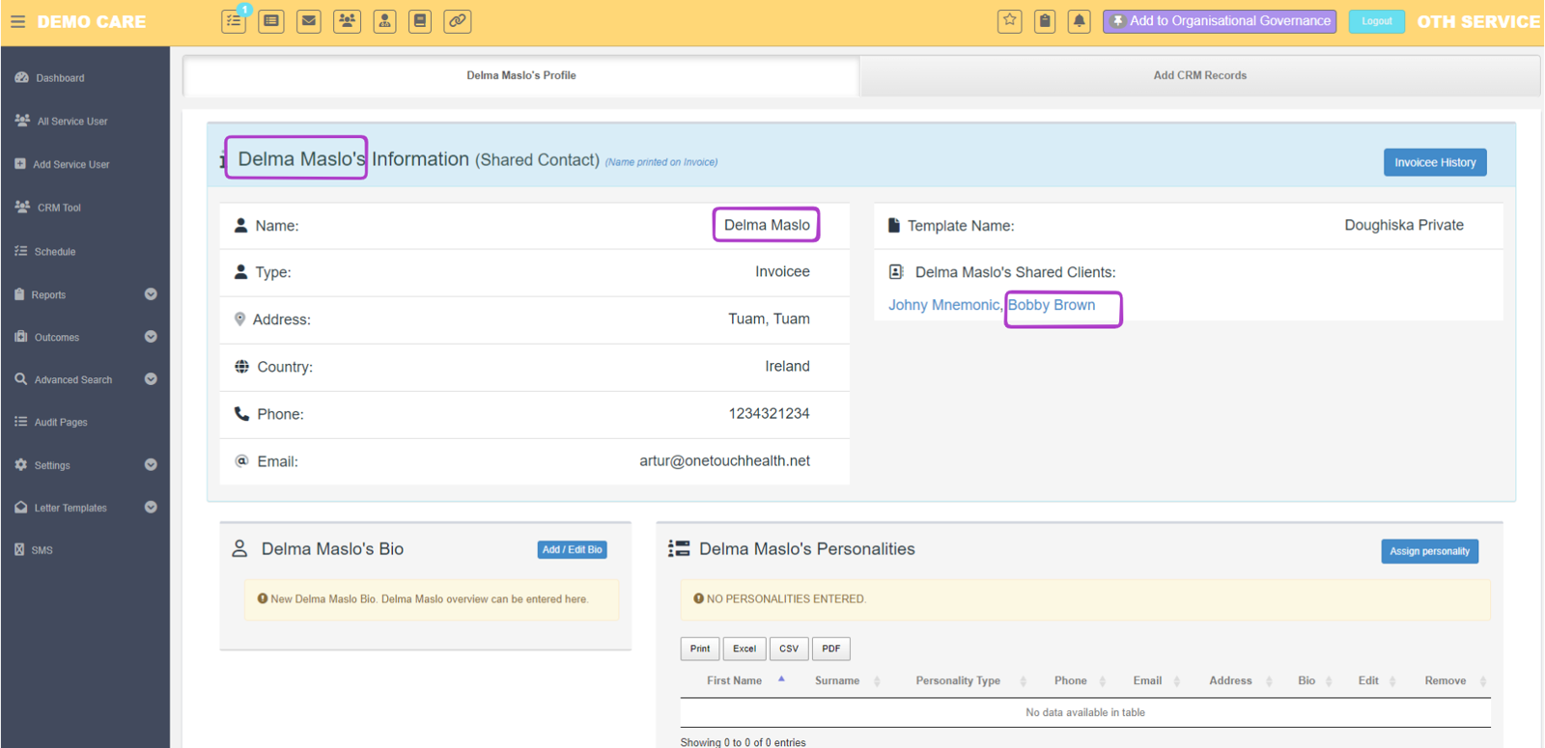Click the Print table button
Screen dimensions: 1545x748
pyautogui.click(x=700, y=649)
